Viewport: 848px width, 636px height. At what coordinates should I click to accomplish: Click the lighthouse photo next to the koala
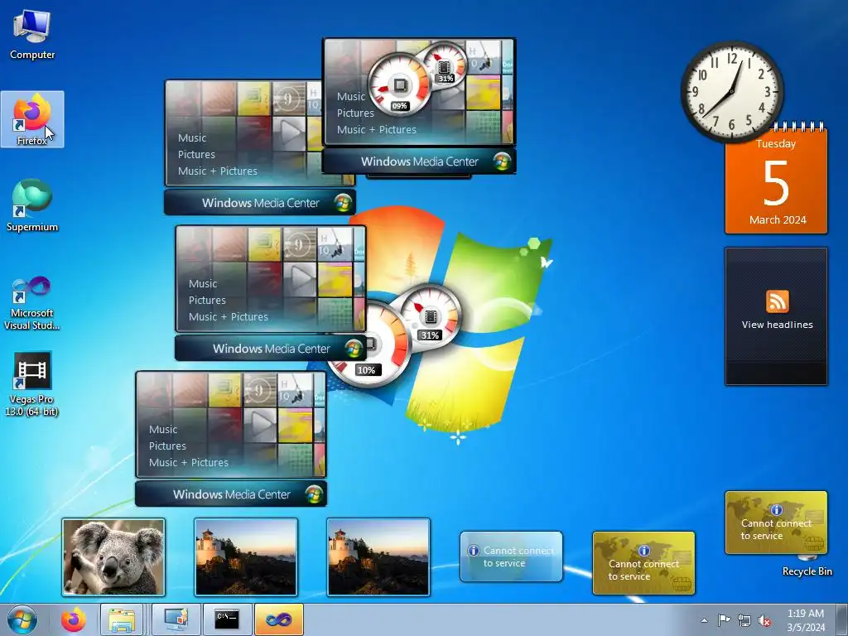[246, 557]
